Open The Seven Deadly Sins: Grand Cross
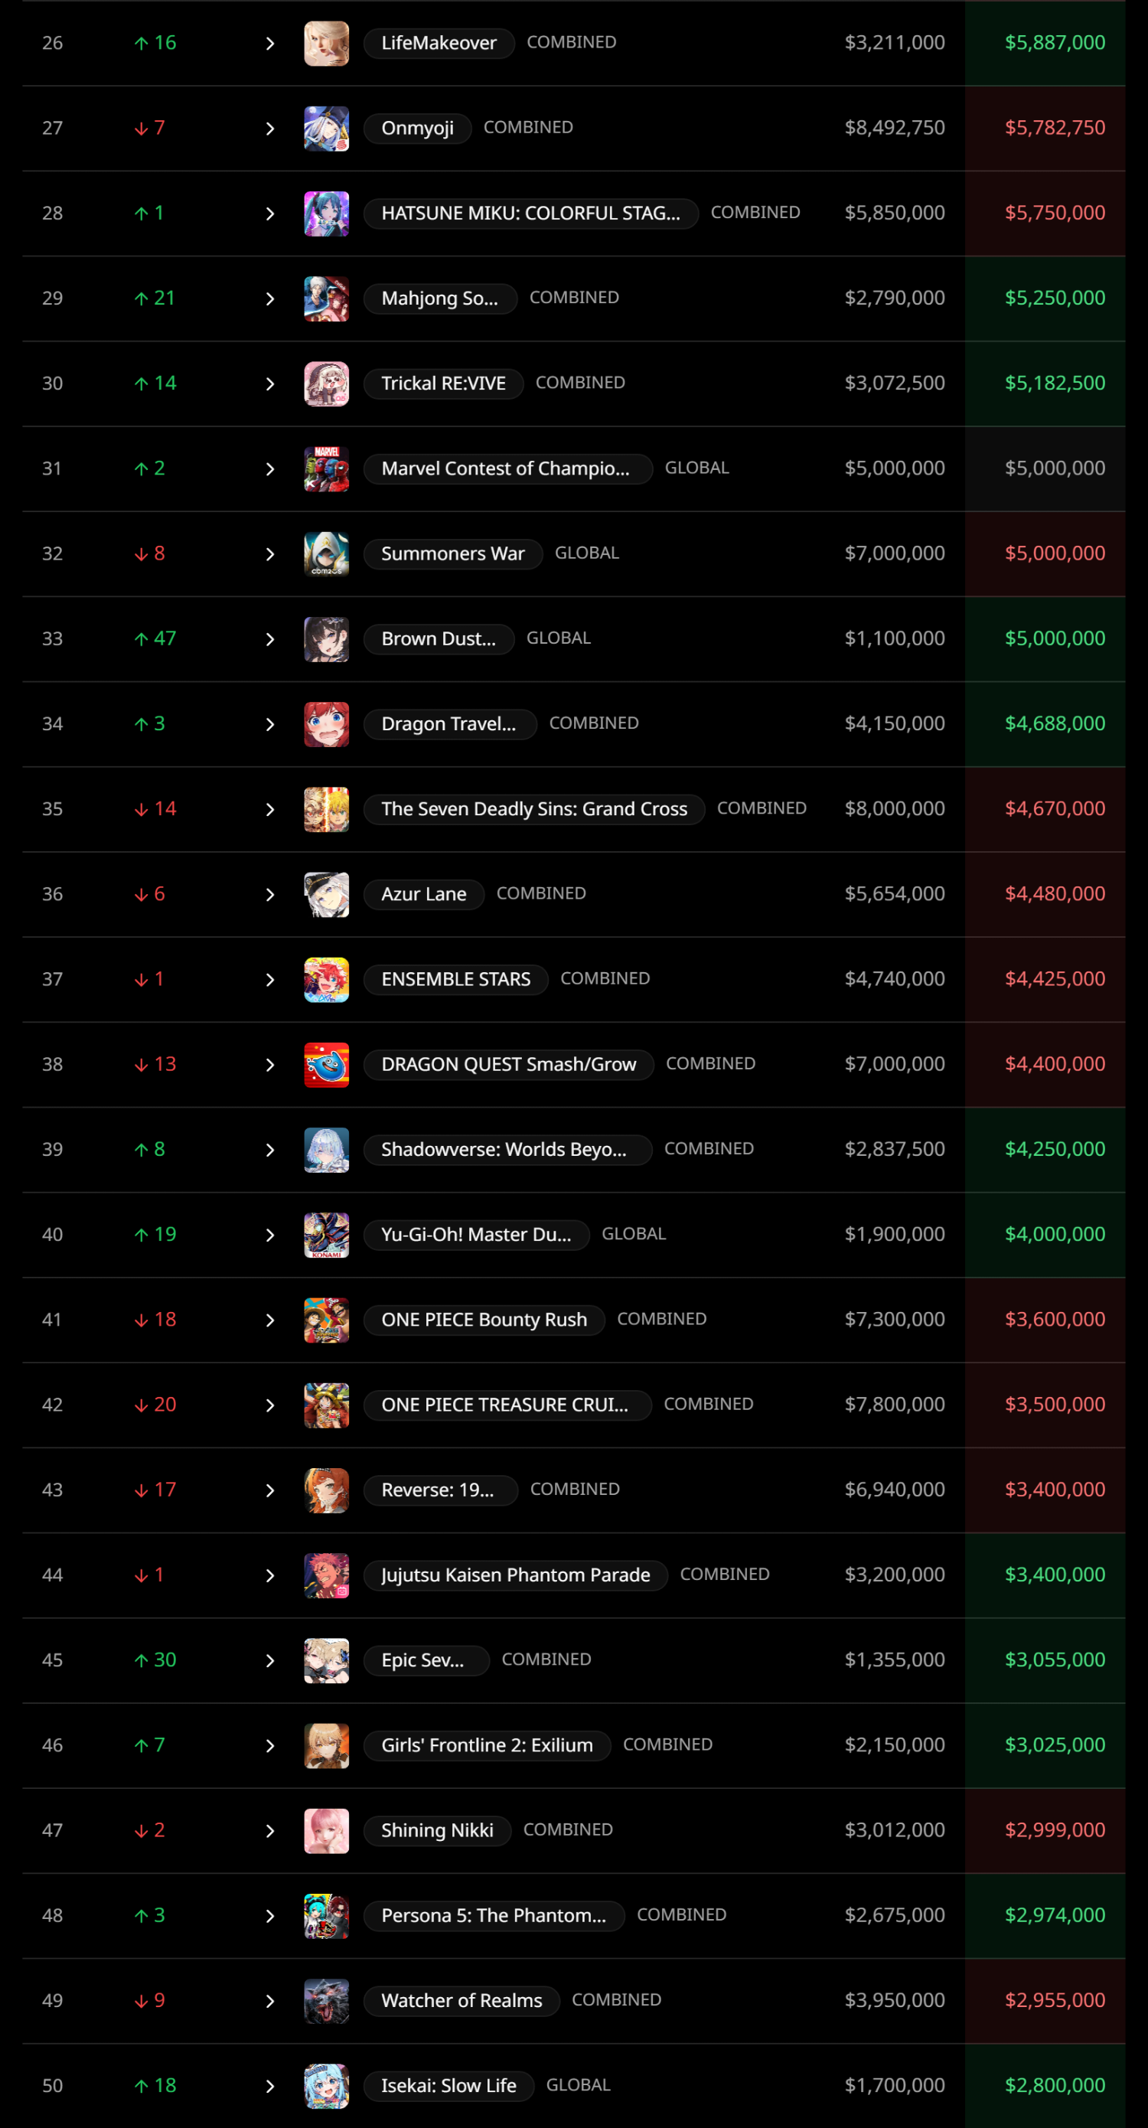 point(534,809)
